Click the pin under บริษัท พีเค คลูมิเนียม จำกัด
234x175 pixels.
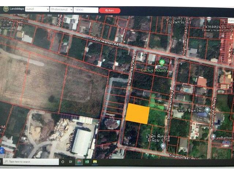pyautogui.click(x=163, y=147)
